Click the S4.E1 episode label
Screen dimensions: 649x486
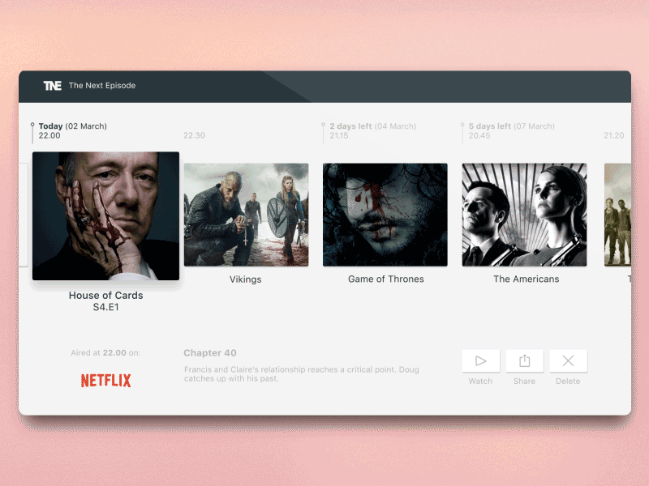click(x=106, y=307)
